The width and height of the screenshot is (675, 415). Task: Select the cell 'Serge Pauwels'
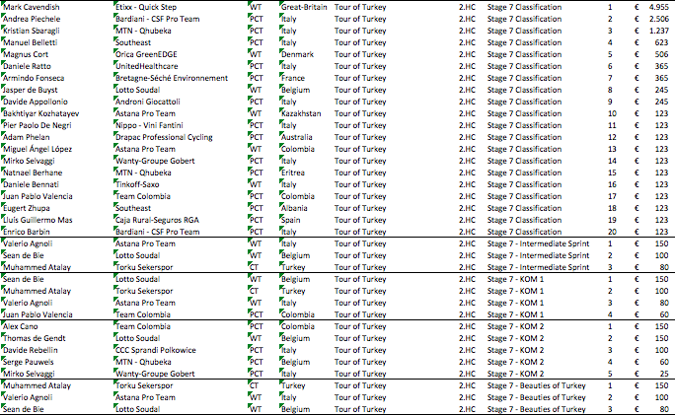pyautogui.click(x=29, y=362)
